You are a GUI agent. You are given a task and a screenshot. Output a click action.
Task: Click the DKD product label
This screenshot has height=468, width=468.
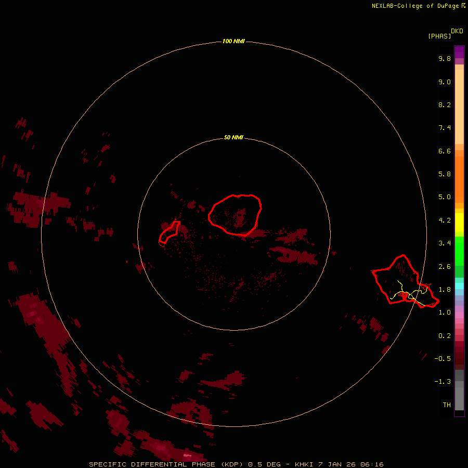[457, 31]
